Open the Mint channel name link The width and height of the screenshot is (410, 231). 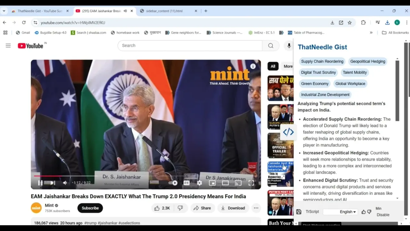[x=49, y=205]
